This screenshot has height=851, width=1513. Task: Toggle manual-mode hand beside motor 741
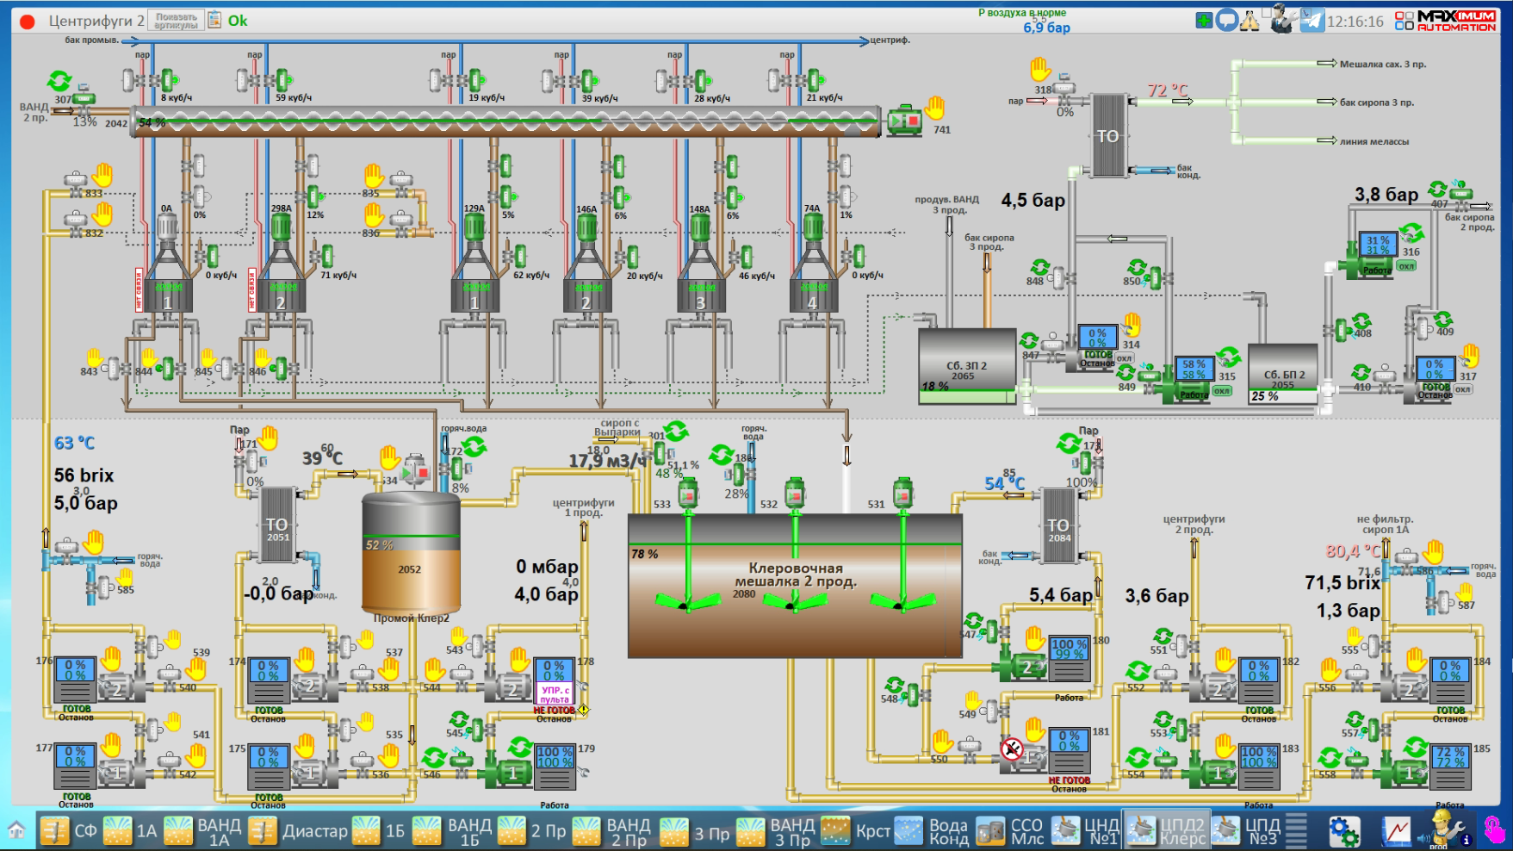(934, 108)
